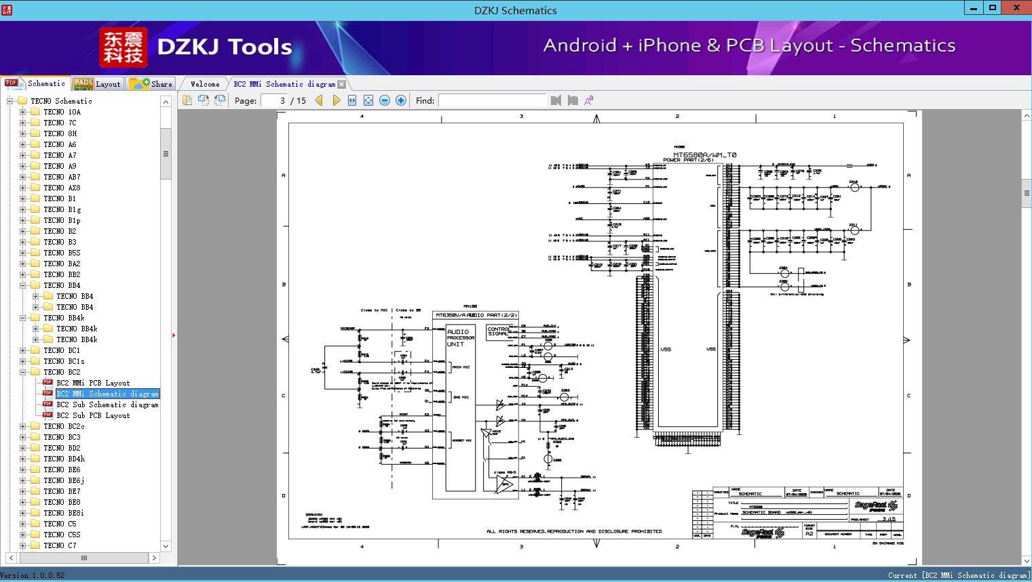Click the find next icon
The height and width of the screenshot is (582, 1032).
click(573, 100)
